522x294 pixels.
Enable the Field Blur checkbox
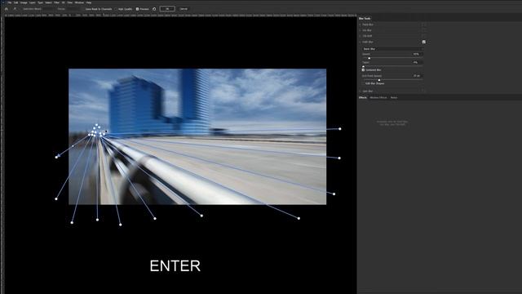[424, 24]
